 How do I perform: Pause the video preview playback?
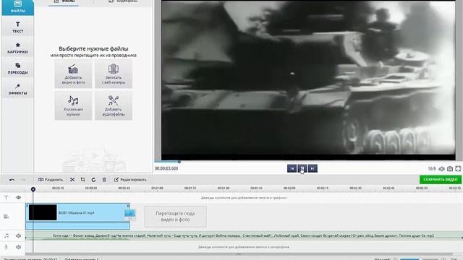tap(302, 168)
